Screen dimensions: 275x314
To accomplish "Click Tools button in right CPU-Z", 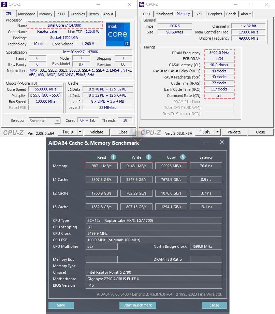I will point(205,132).
